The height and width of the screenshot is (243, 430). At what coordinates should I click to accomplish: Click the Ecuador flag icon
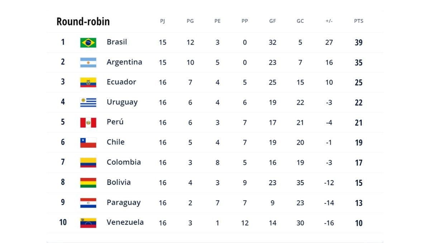click(88, 83)
